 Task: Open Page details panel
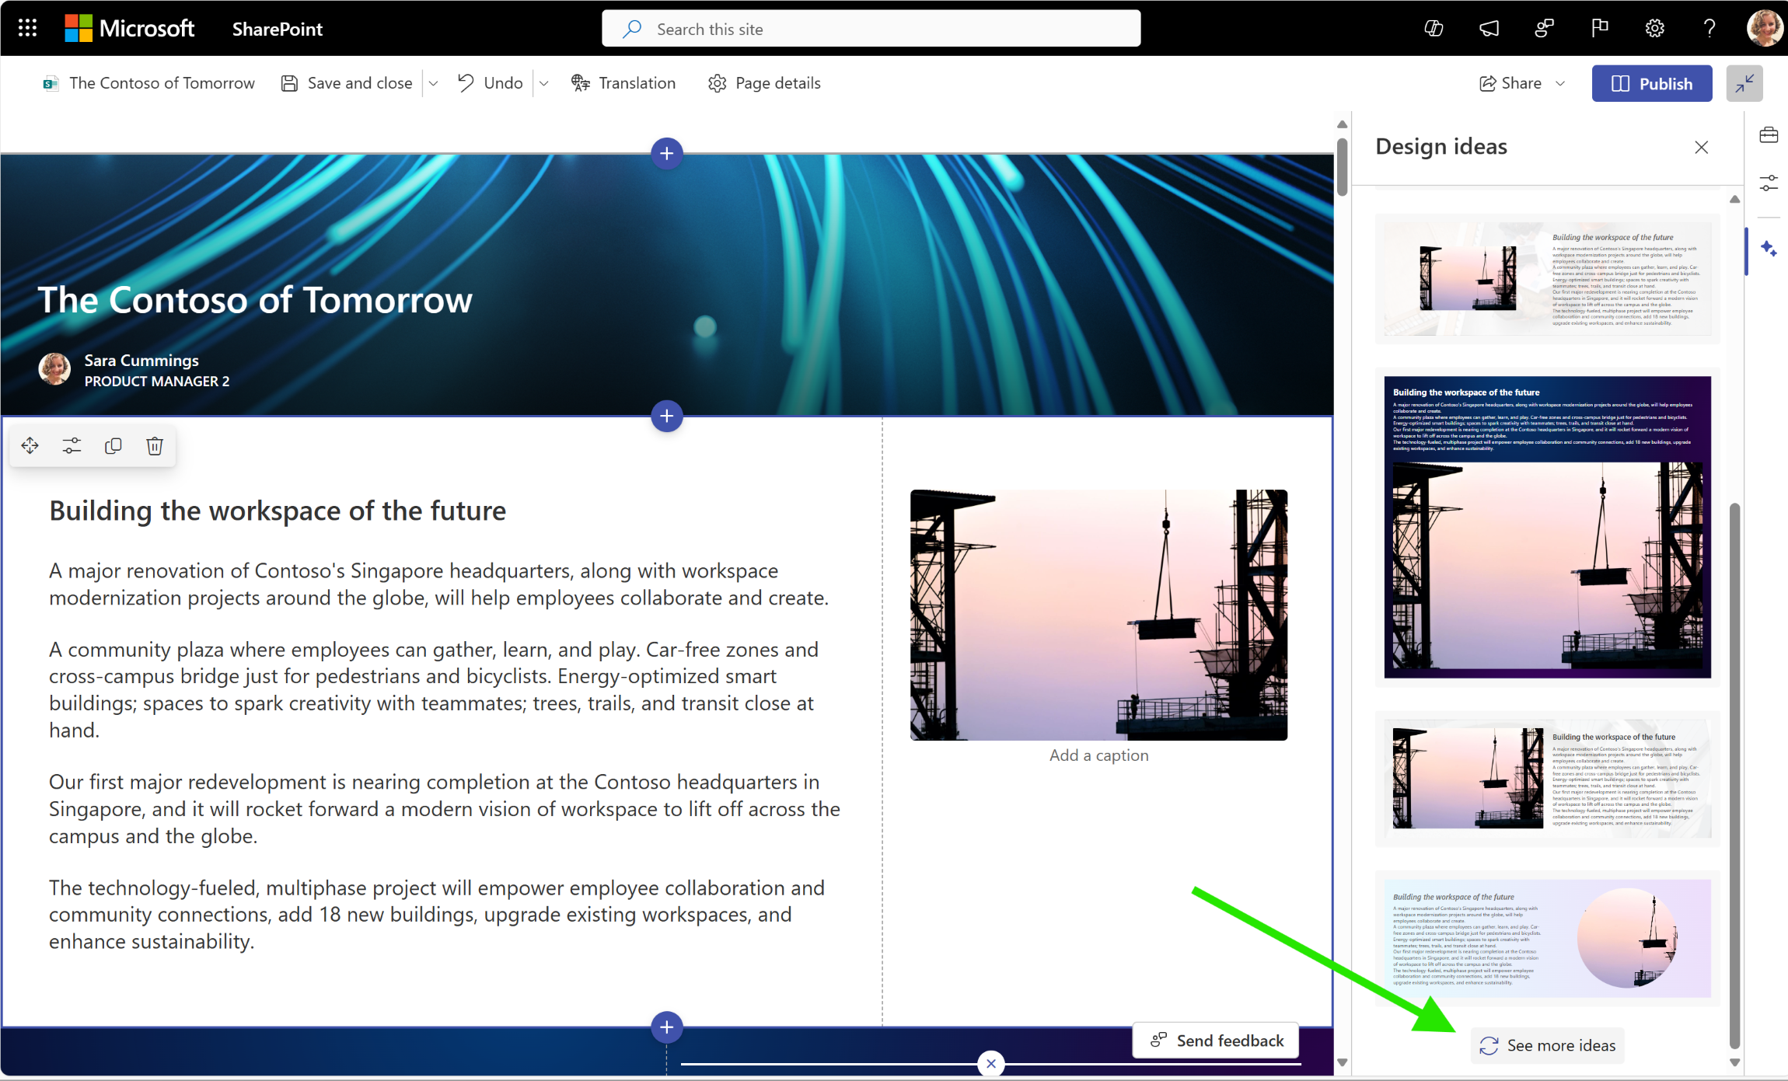point(765,83)
